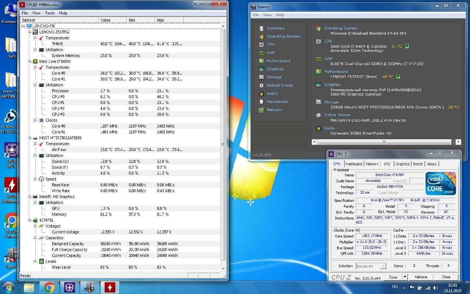The width and height of the screenshot is (470, 294).
Task: Open Audio section in Speccy sidebar
Action: click(x=272, y=93)
